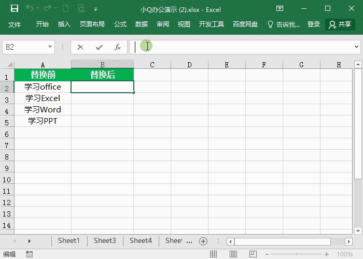Select the column A header
This screenshot has width=363, height=259.
tap(43, 65)
